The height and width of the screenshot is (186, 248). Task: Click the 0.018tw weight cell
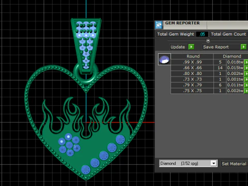235,62
